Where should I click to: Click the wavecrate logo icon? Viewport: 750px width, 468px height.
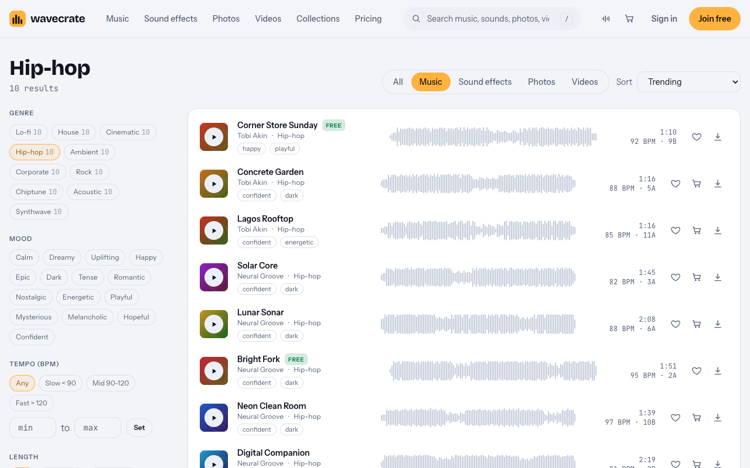(18, 19)
